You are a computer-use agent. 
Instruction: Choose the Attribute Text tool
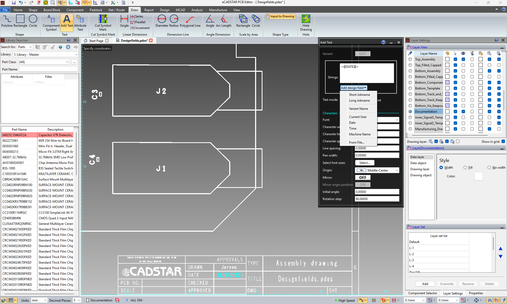80,23
